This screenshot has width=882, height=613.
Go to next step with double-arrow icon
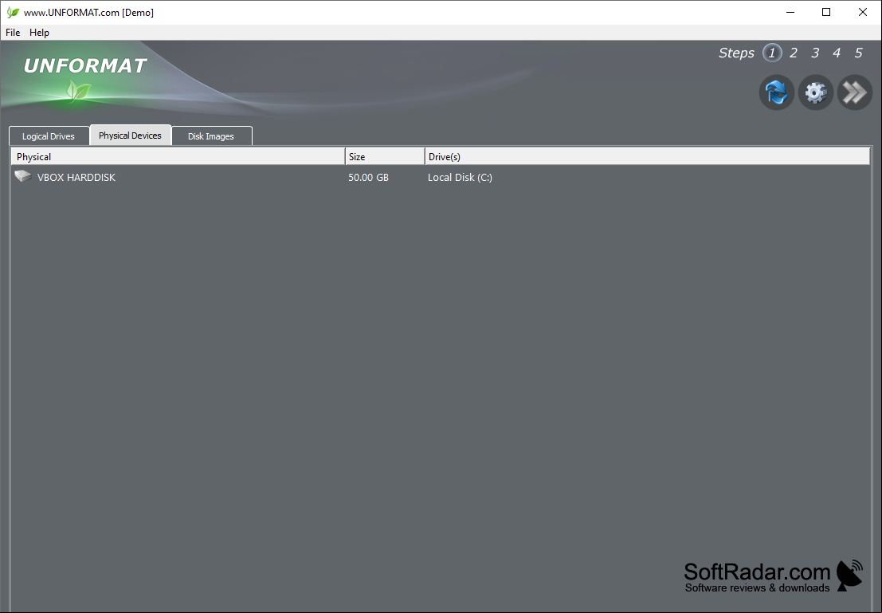point(854,92)
